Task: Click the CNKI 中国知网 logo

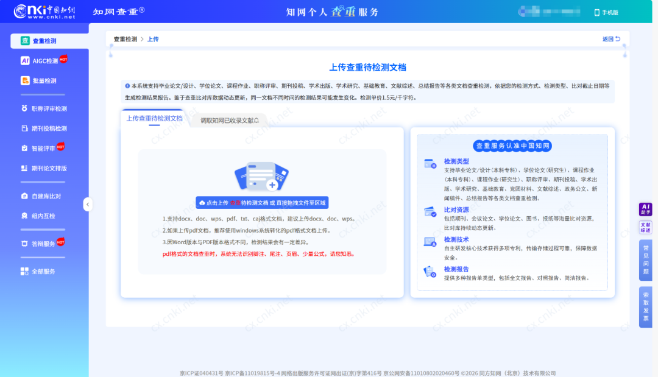Action: pos(44,12)
